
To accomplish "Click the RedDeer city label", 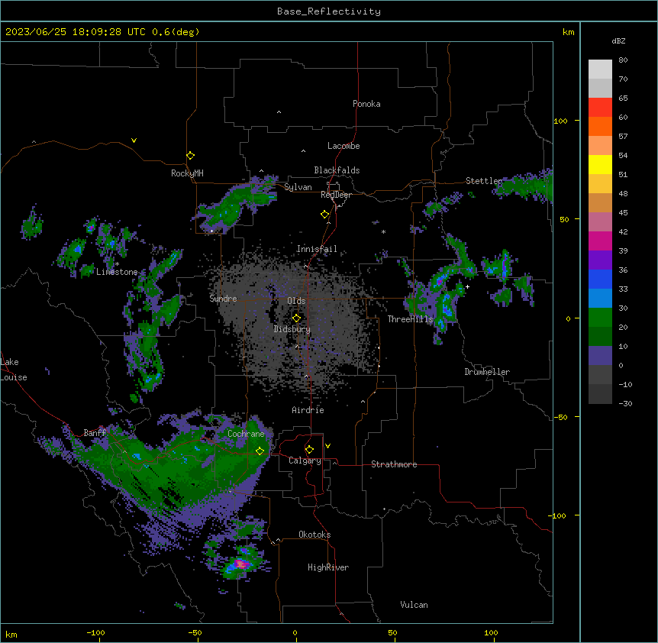I will [336, 195].
